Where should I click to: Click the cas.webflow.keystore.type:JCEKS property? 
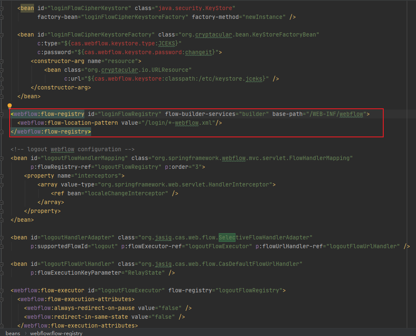(x=123, y=44)
